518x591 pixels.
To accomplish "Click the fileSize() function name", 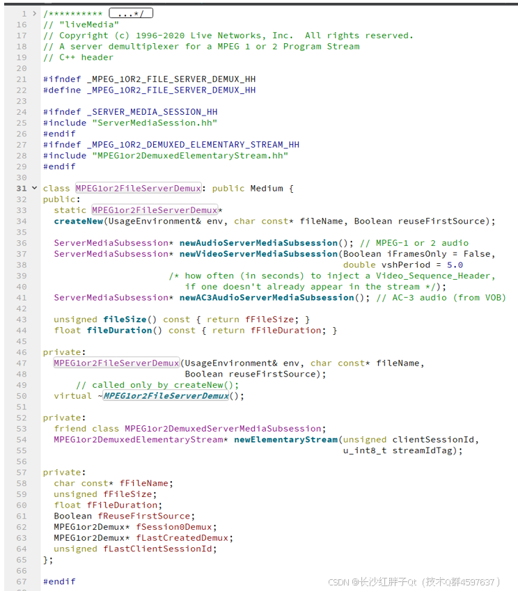I will pos(125,320).
